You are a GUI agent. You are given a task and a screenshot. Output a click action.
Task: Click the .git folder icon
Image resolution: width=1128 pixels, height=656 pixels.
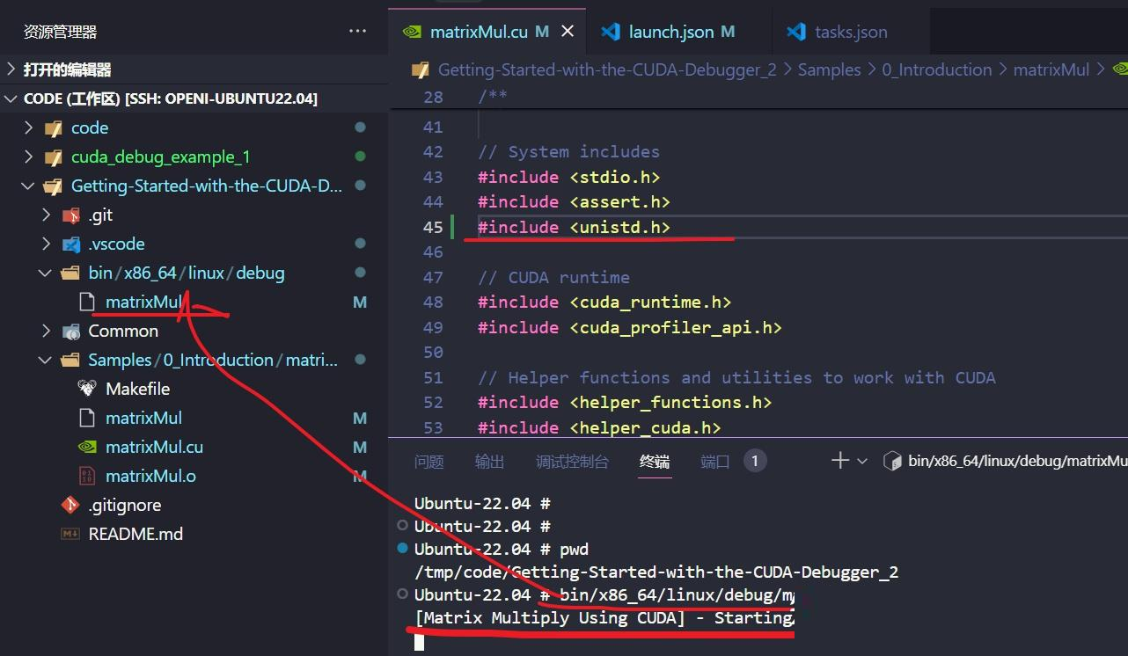click(71, 215)
